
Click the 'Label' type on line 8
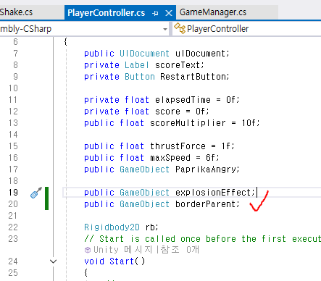coord(137,65)
